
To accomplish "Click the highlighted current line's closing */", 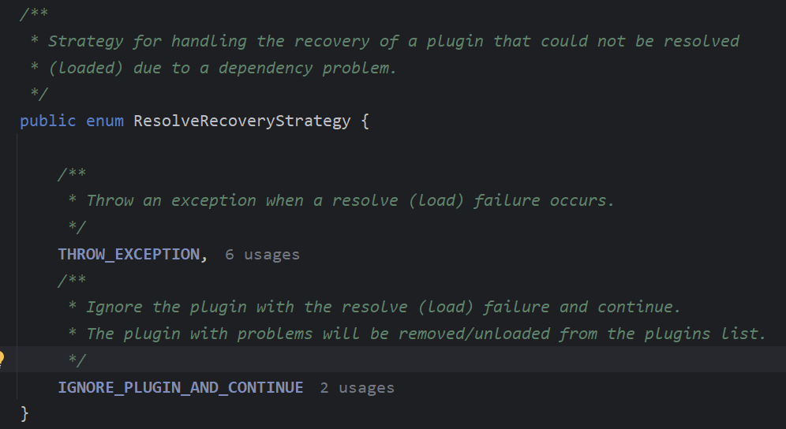I will pyautogui.click(x=77, y=360).
